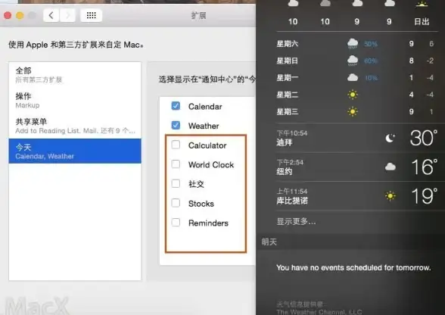Click the 30° temperature reading
Screen dimensions: 445x315
click(424, 138)
